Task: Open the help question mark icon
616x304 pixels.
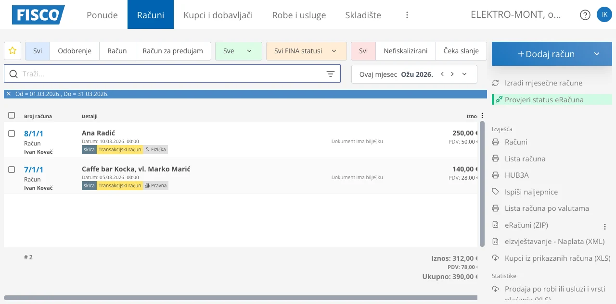Action: coord(585,15)
